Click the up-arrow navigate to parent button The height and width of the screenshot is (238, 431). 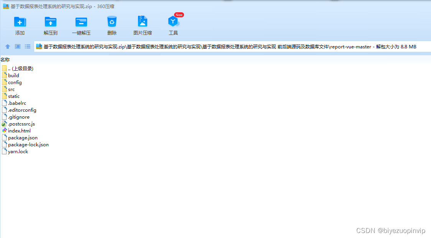click(8, 46)
